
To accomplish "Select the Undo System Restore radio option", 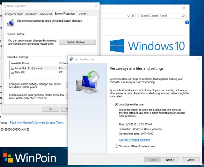I will [x=116, y=104].
